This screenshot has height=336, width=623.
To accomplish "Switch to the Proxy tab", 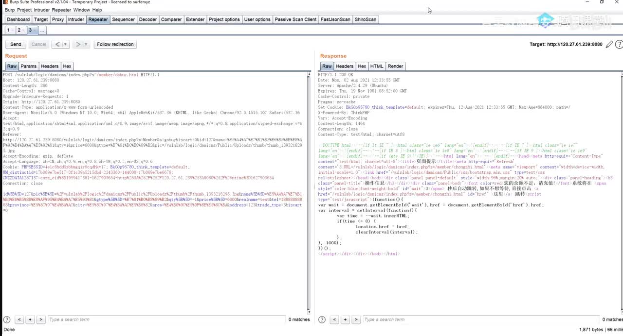I will click(x=58, y=19).
